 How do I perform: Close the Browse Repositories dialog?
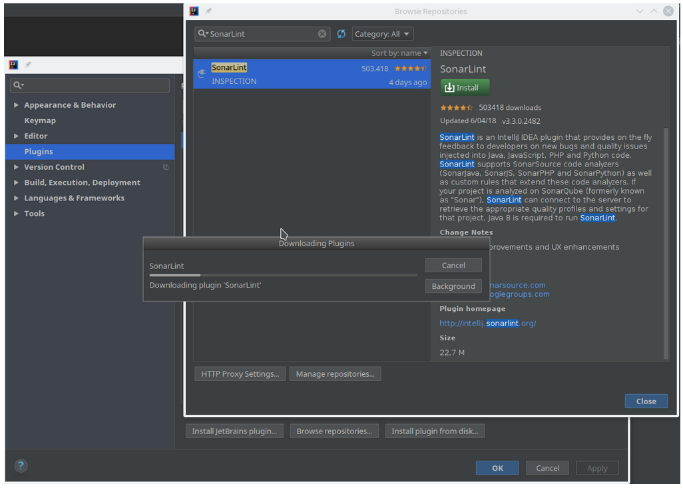646,401
